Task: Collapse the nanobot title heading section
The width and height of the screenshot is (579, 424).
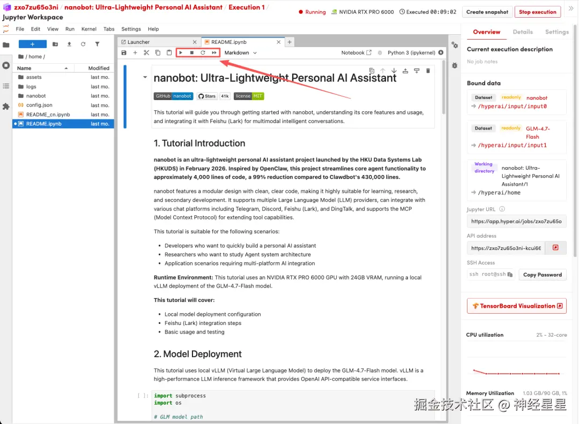Action: click(x=145, y=78)
